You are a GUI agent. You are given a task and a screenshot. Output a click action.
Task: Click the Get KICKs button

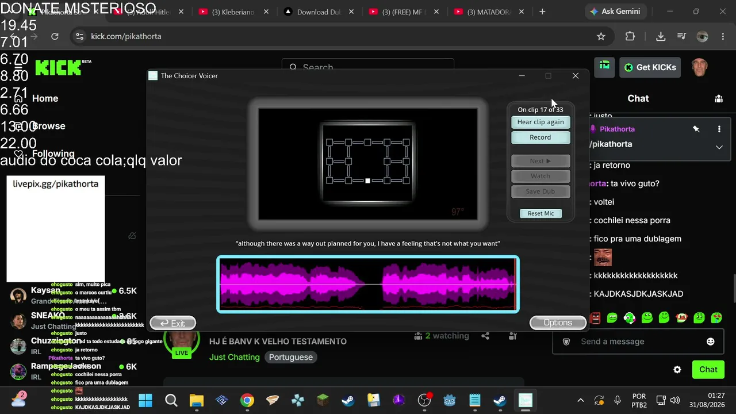(650, 67)
